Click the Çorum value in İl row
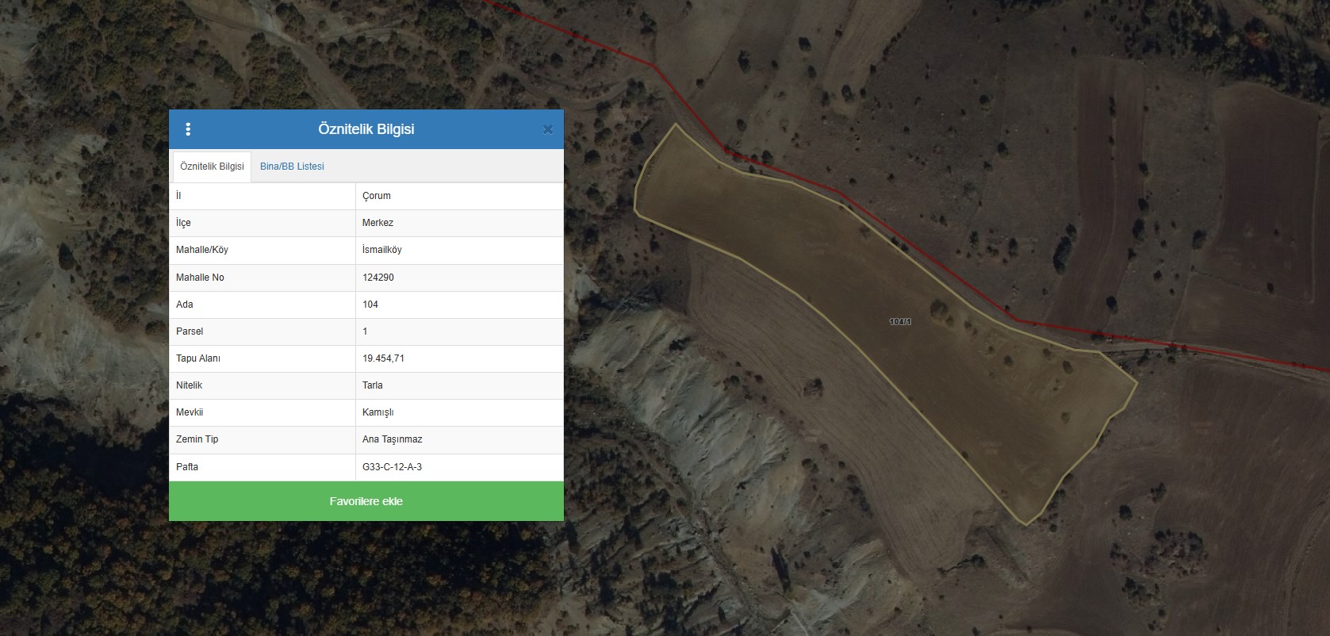This screenshot has height=636, width=1330. pos(377,196)
